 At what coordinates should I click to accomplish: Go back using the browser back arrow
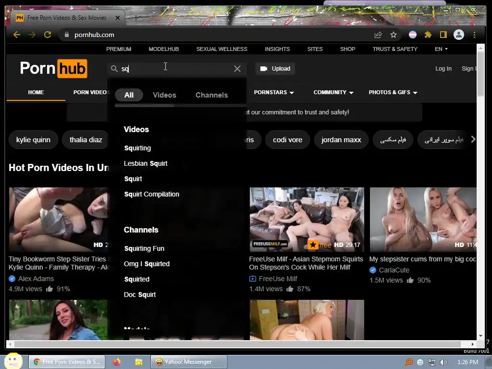pyautogui.click(x=17, y=35)
